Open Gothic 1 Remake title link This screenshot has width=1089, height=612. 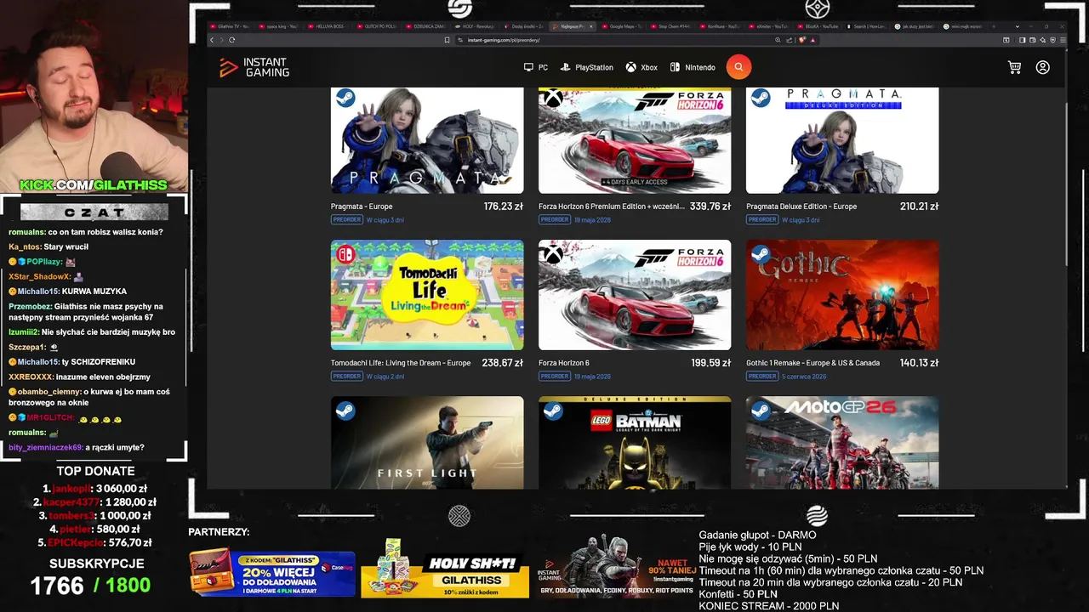tap(812, 363)
